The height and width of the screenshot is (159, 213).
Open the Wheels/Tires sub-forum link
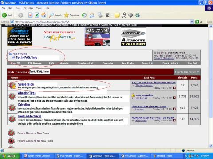(x=27, y=93)
